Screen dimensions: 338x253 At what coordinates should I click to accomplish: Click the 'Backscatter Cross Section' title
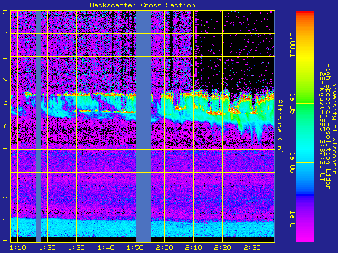pos(143,5)
